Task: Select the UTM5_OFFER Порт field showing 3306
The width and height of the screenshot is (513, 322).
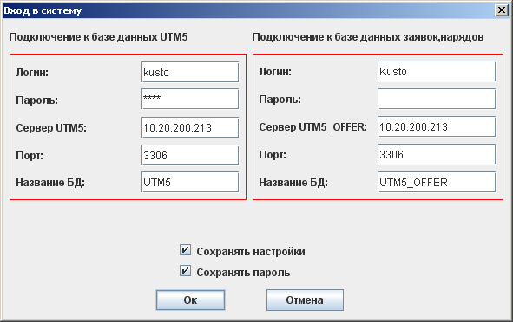Action: [x=437, y=154]
